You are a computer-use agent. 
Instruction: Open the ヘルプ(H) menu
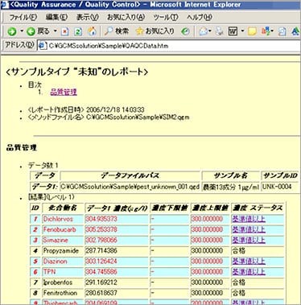point(200,18)
